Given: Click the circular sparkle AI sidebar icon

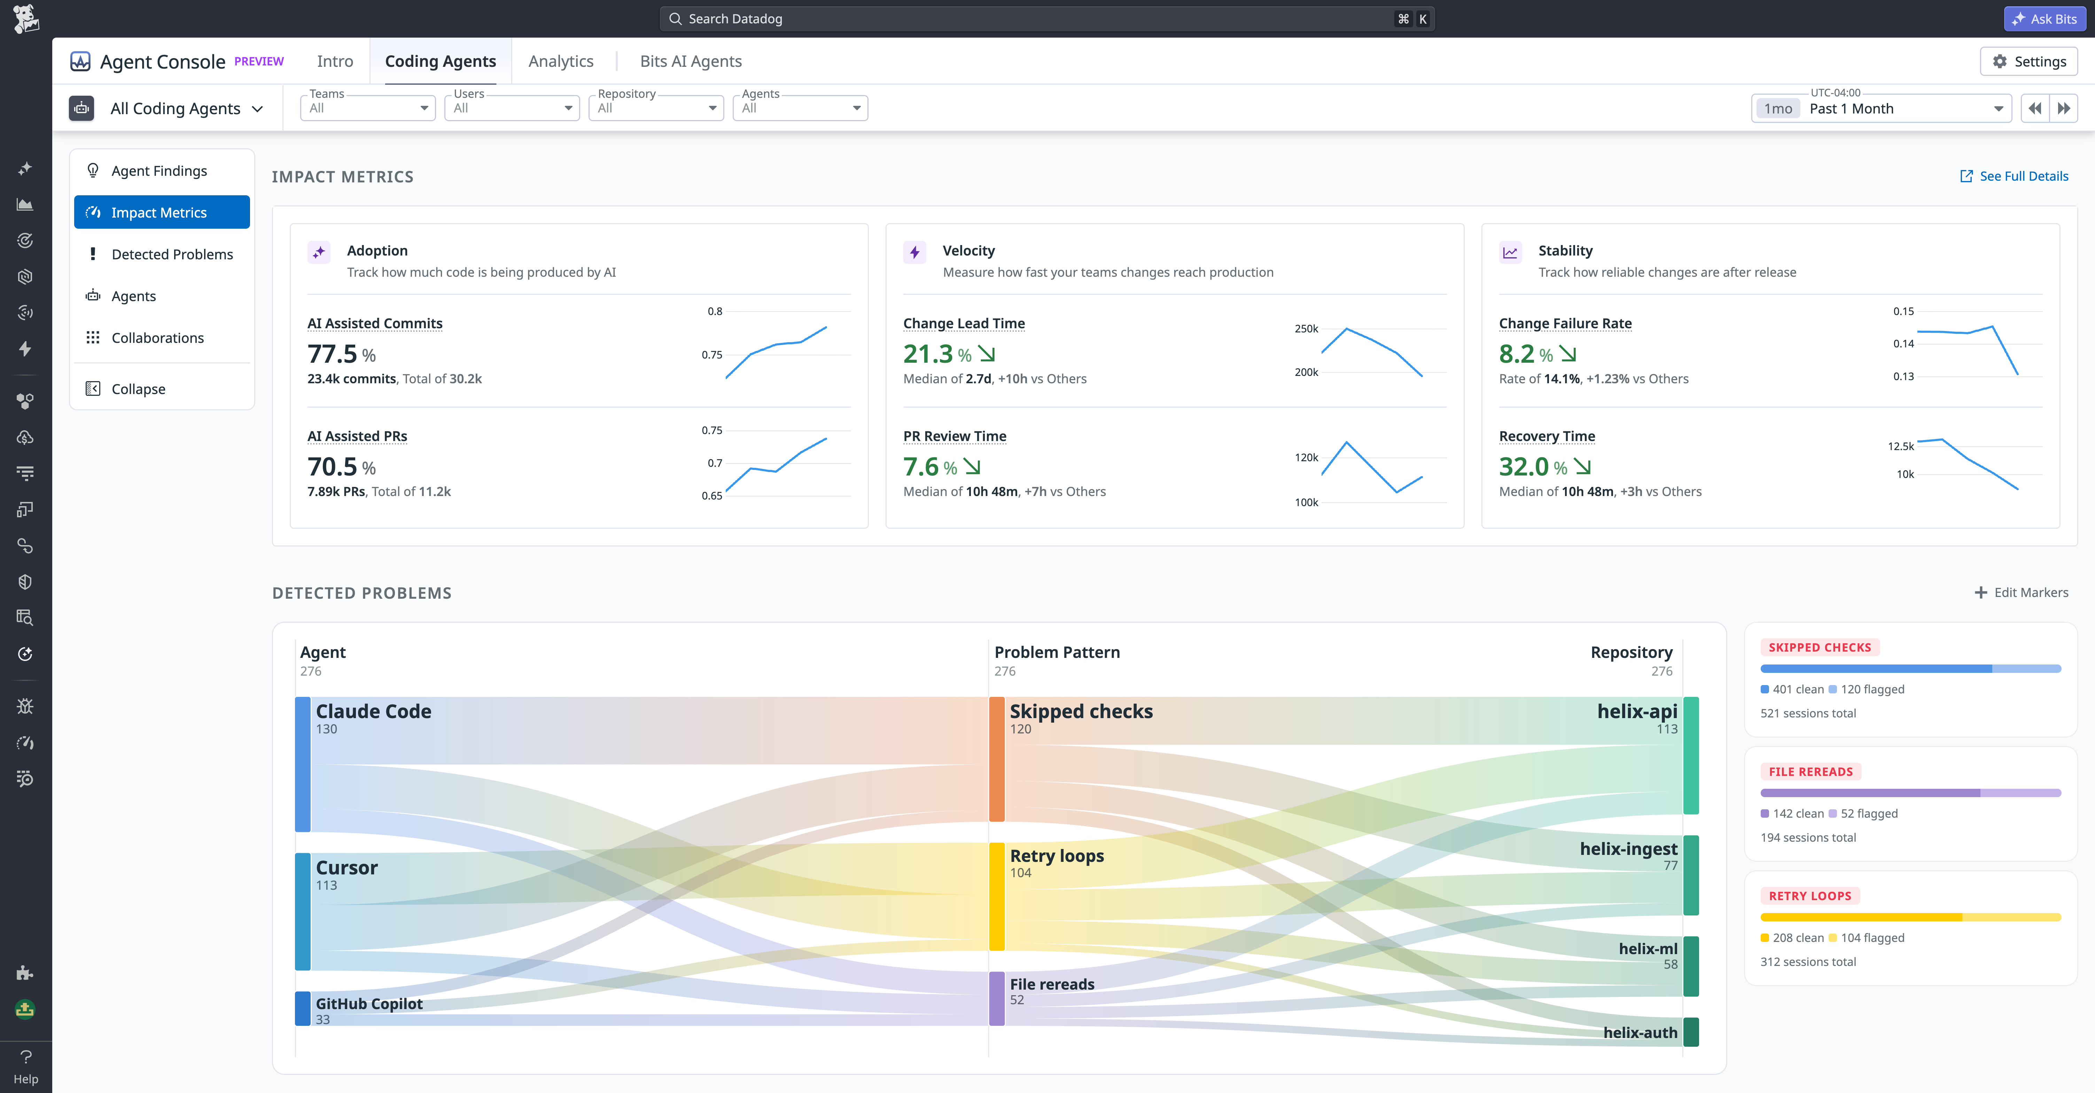Looking at the screenshot, I should 25,654.
